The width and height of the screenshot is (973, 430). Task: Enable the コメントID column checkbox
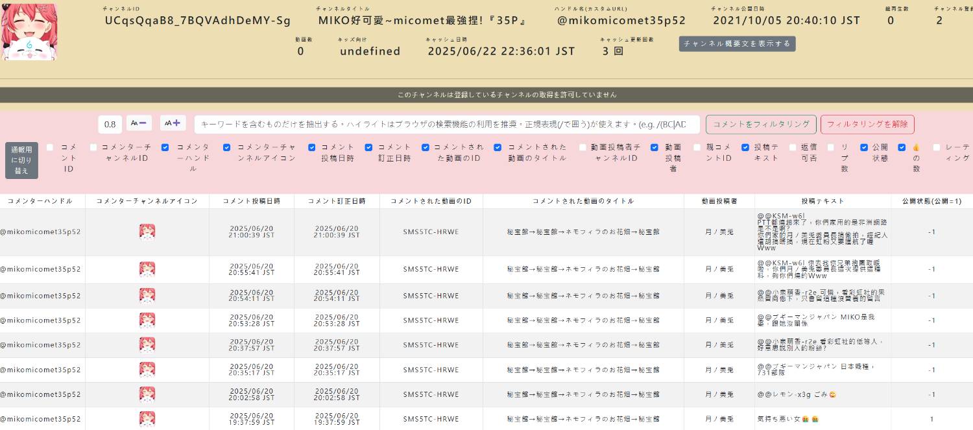[x=50, y=147]
